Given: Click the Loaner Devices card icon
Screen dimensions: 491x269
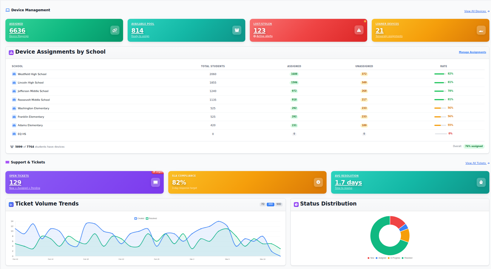Looking at the screenshot, I should pos(481,30).
